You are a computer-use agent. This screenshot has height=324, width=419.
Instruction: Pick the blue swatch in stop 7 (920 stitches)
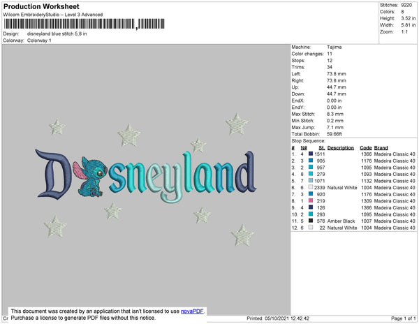pyautogui.click(x=311, y=194)
